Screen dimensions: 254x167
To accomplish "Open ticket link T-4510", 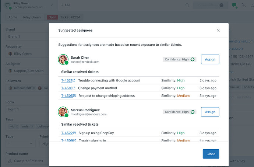I will [x=68, y=88].
